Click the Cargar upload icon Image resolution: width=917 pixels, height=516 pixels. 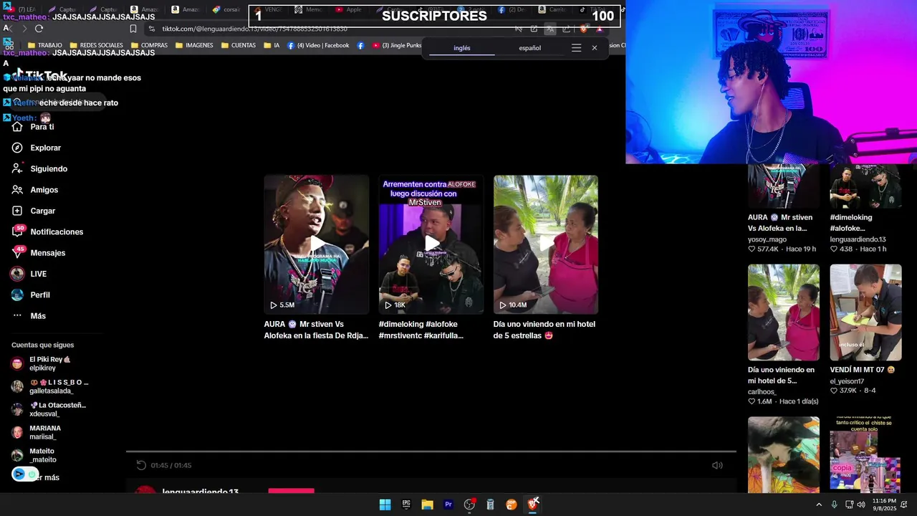point(17,211)
